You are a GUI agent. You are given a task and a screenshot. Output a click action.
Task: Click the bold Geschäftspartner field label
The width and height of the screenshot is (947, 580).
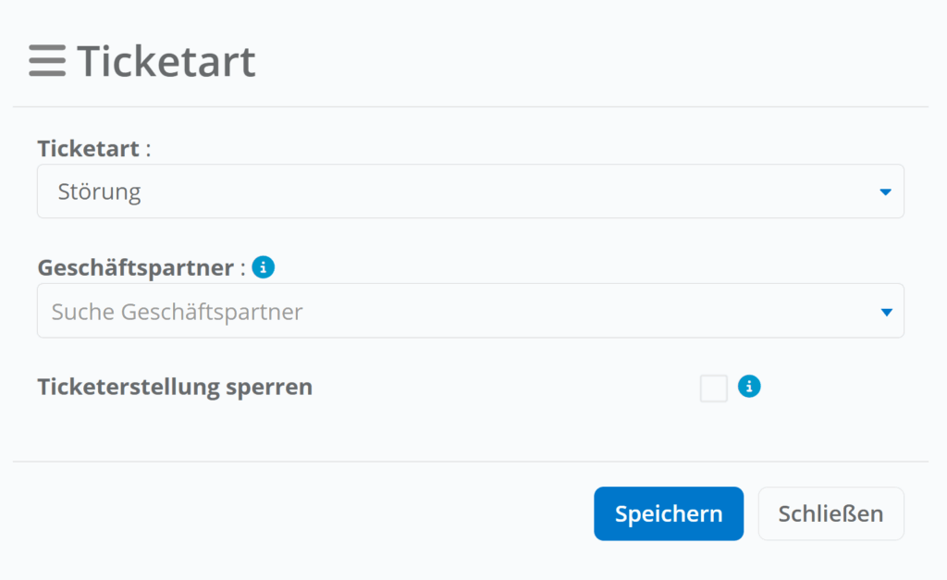(x=135, y=268)
